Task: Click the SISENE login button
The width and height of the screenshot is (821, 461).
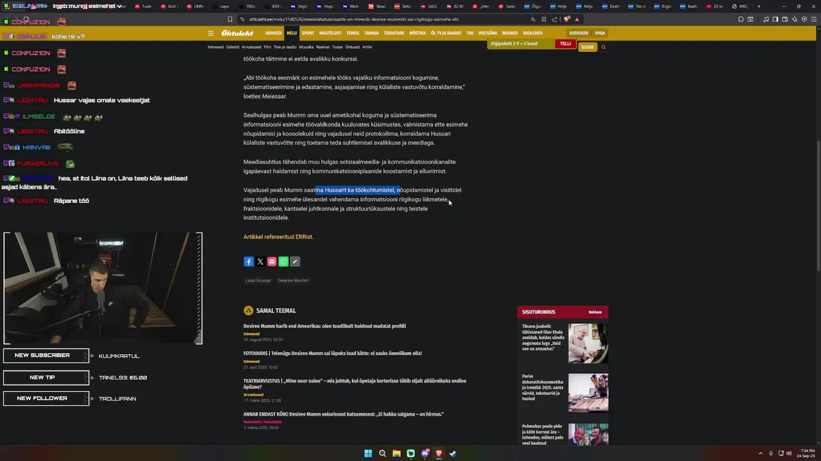Action: [588, 47]
